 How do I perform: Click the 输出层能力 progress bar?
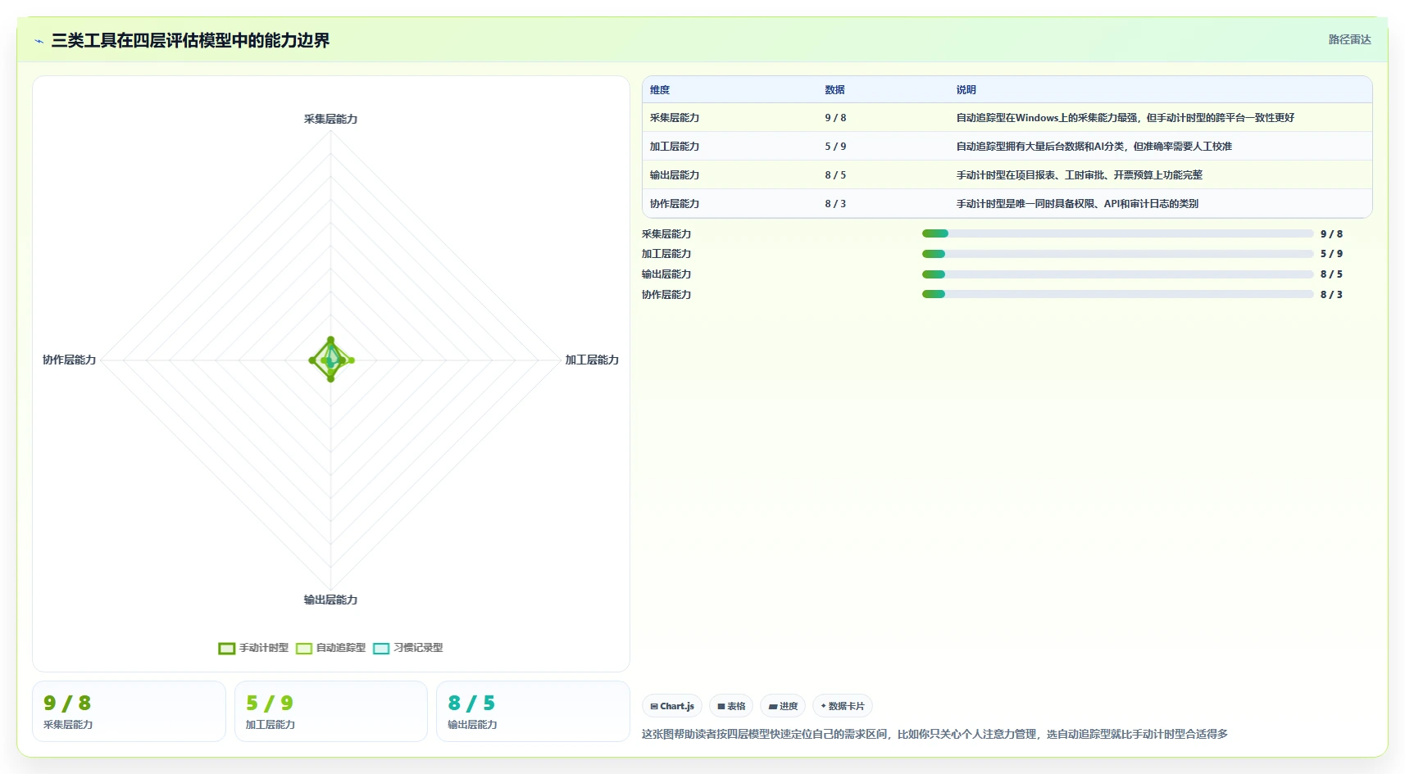pyautogui.click(x=1118, y=274)
